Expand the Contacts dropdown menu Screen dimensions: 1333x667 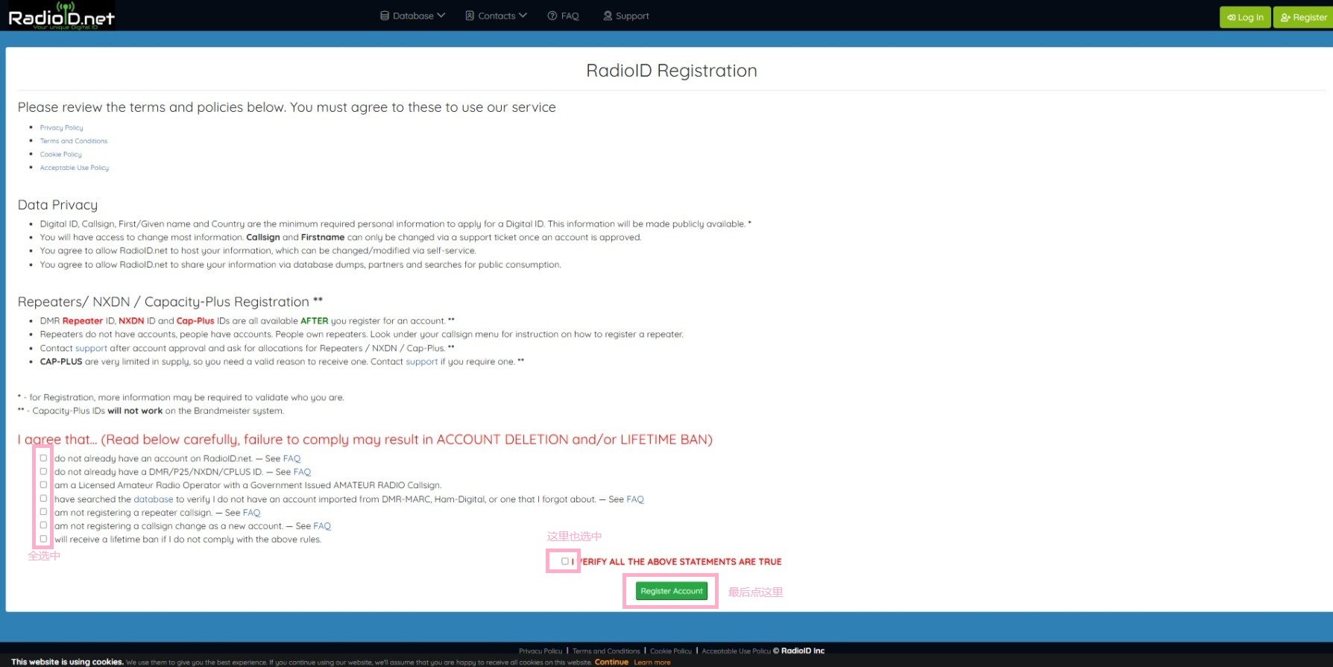496,16
